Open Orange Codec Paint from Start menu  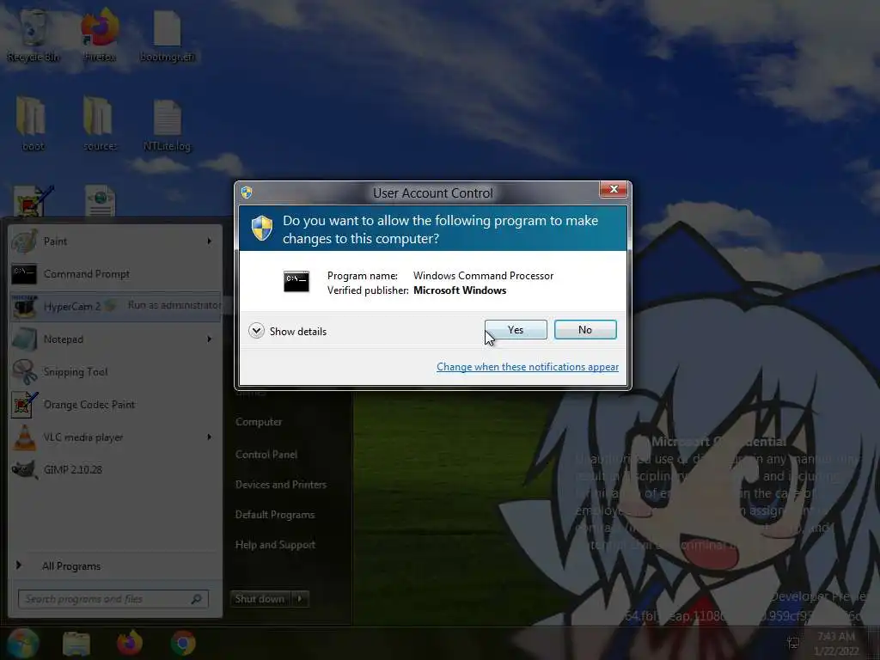116,404
